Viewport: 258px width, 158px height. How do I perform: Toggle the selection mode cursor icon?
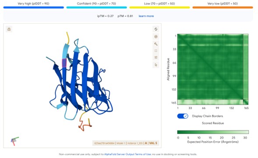[x=156, y=65]
